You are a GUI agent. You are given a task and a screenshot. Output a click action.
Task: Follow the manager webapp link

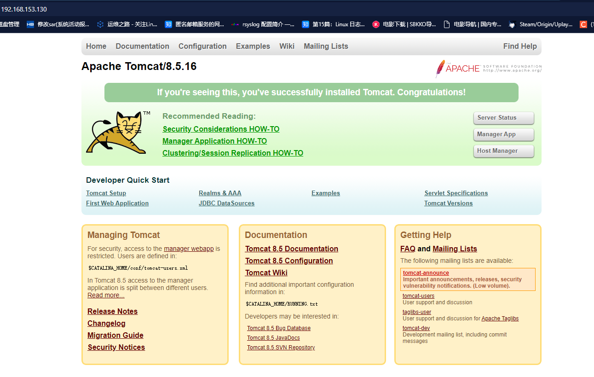(189, 249)
